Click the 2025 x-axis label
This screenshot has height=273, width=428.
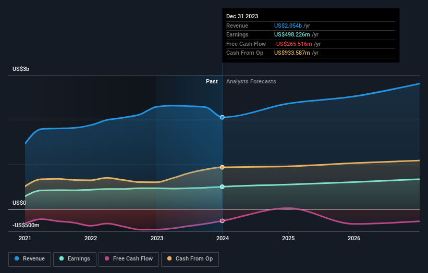click(288, 239)
